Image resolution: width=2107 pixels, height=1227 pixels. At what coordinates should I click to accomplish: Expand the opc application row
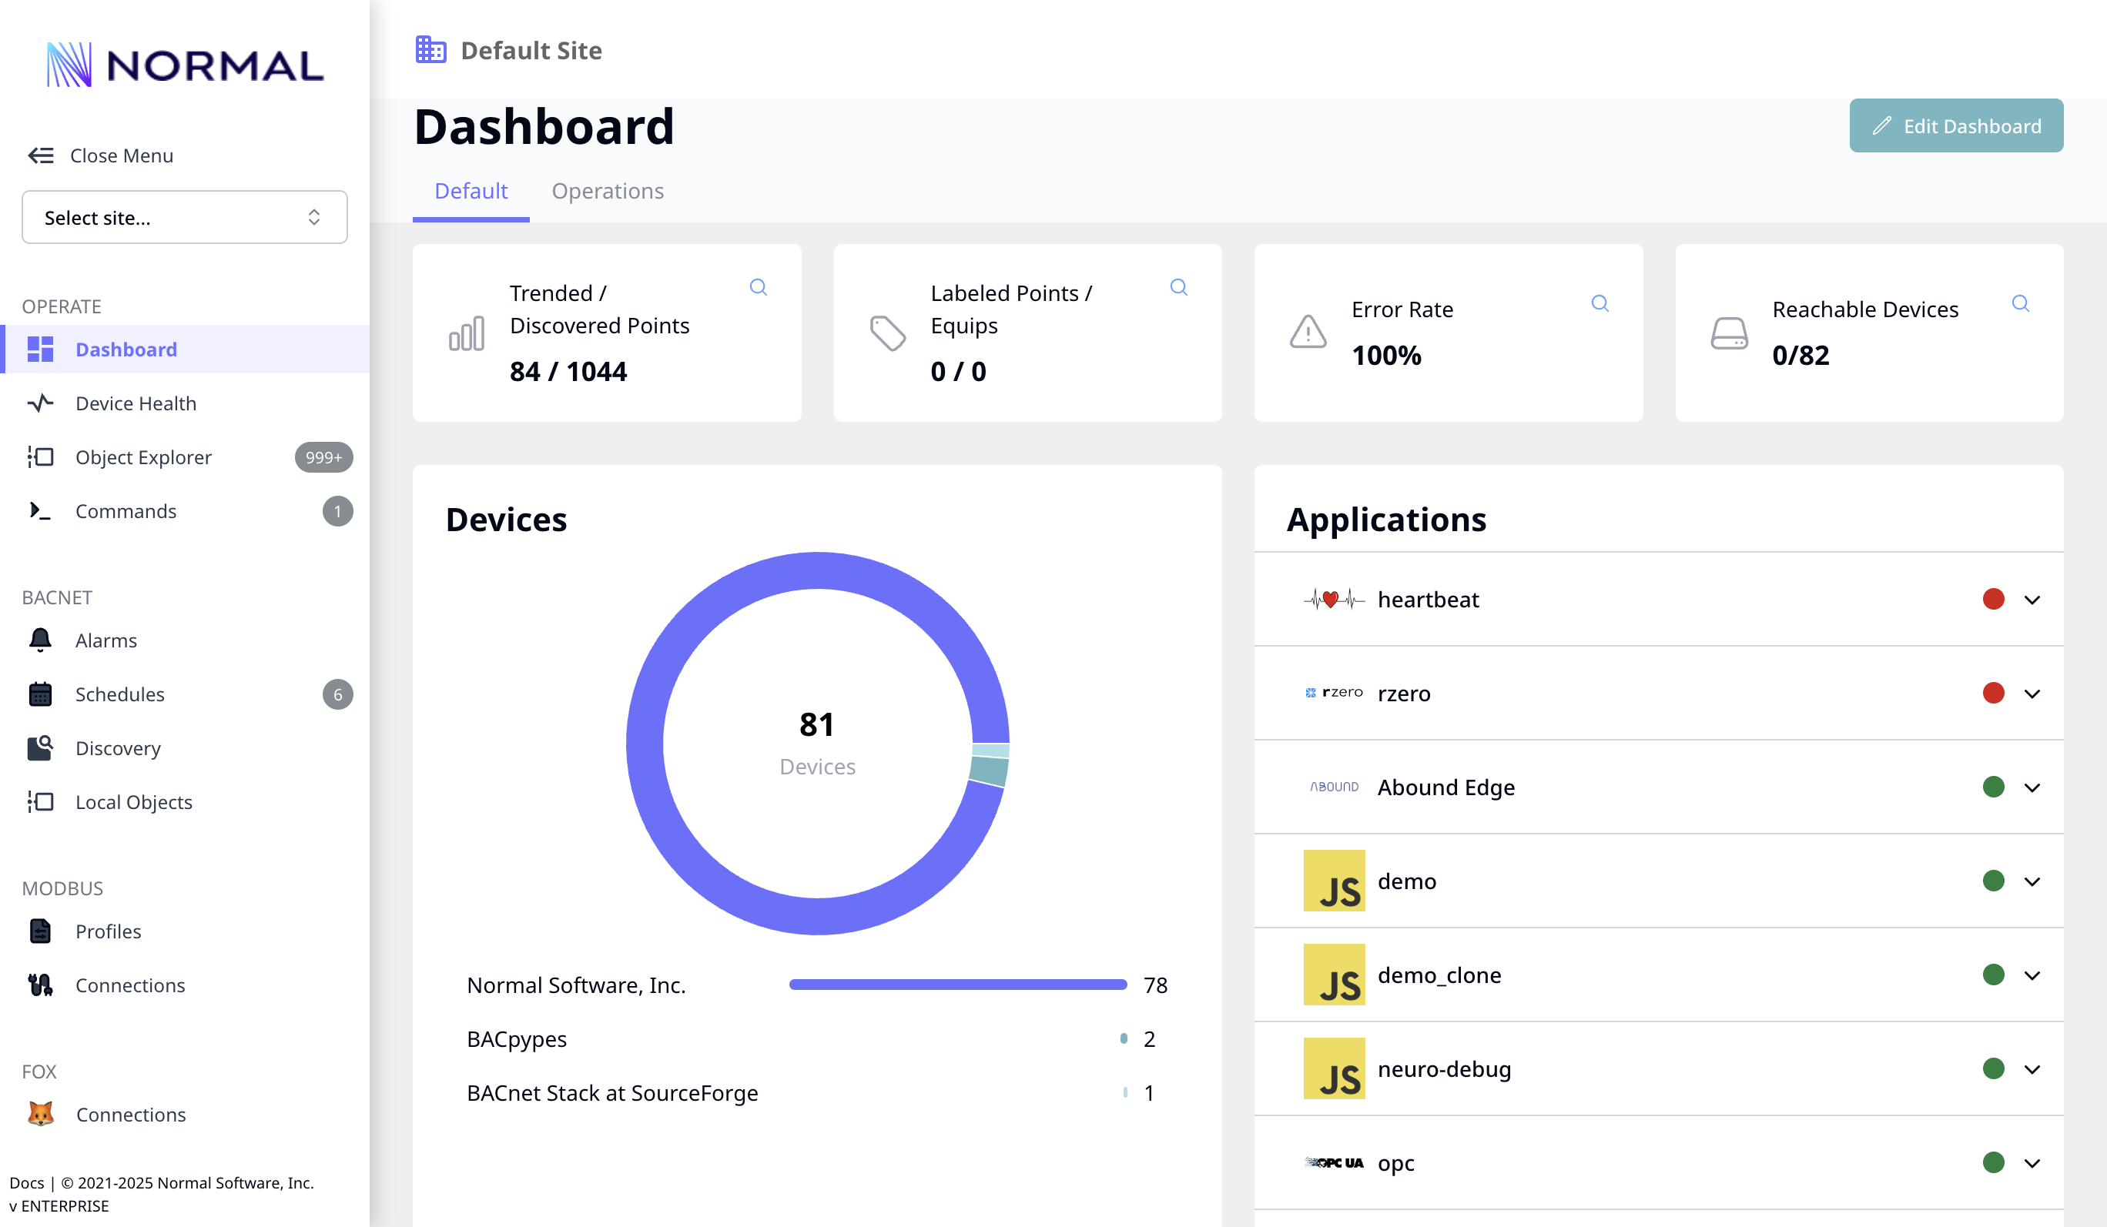coord(2032,1163)
